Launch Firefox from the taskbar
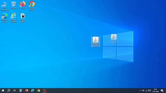 click(27, 90)
